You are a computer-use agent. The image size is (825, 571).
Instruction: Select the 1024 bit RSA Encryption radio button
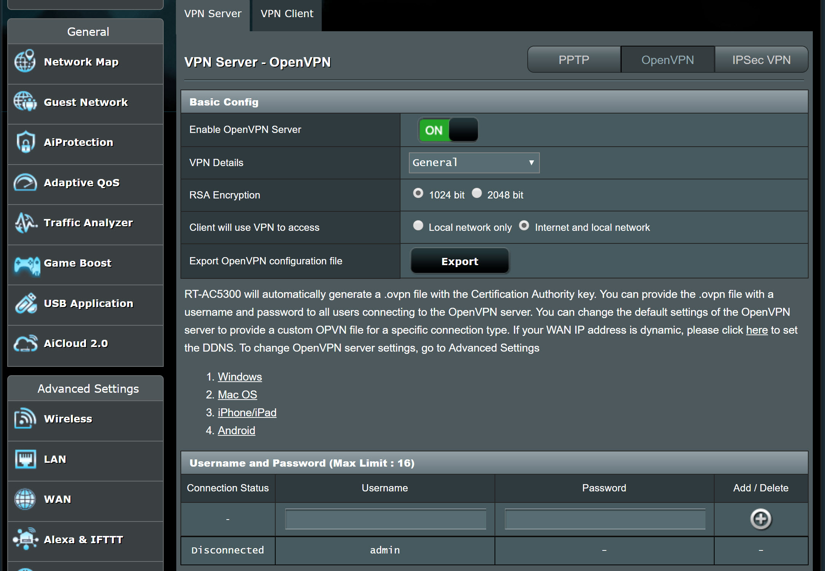tap(417, 194)
